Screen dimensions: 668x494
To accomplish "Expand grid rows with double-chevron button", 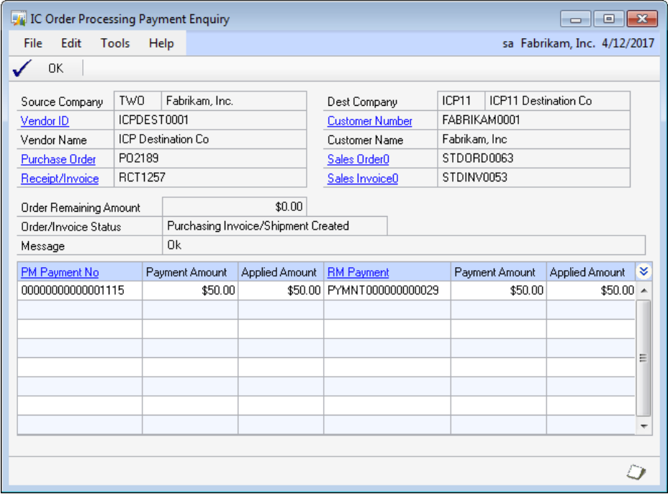I will pyautogui.click(x=644, y=271).
